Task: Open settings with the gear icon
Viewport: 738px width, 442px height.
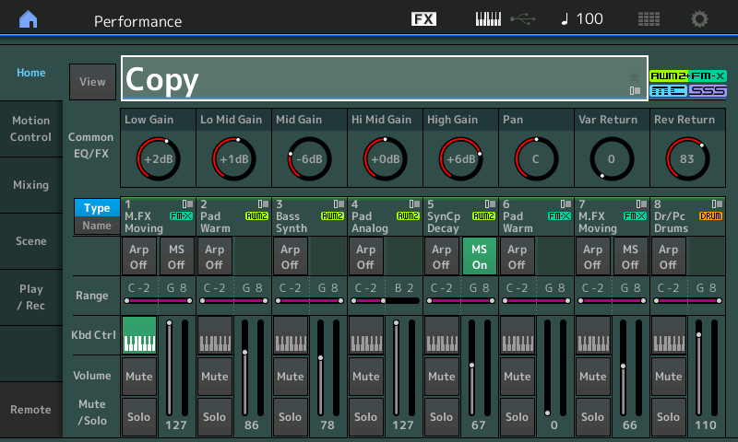Action: [700, 19]
